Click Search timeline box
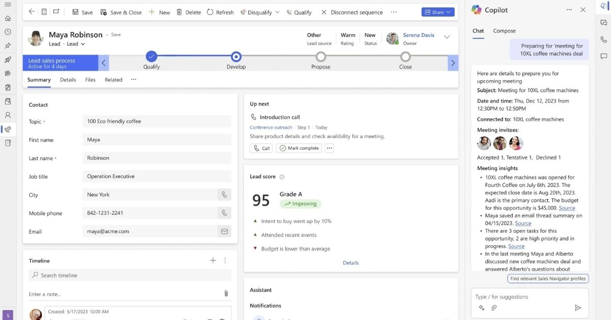Viewport: 611px width, 320px height. (130, 275)
